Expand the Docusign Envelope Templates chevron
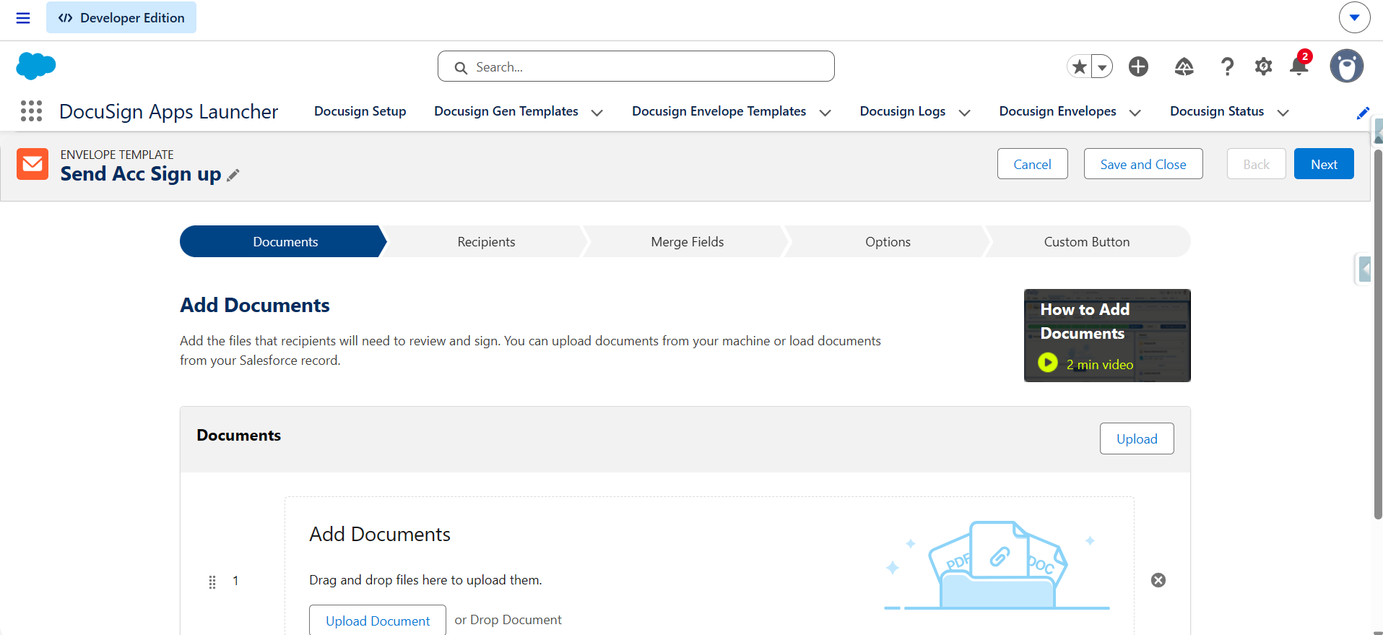 tap(825, 113)
